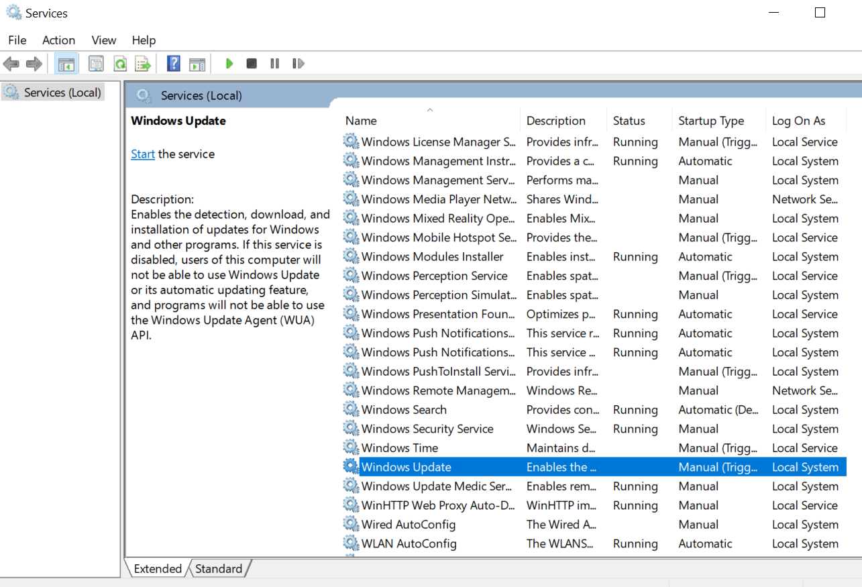Click the Show/Hide Action Pane icon
This screenshot has width=862, height=587.
click(197, 64)
